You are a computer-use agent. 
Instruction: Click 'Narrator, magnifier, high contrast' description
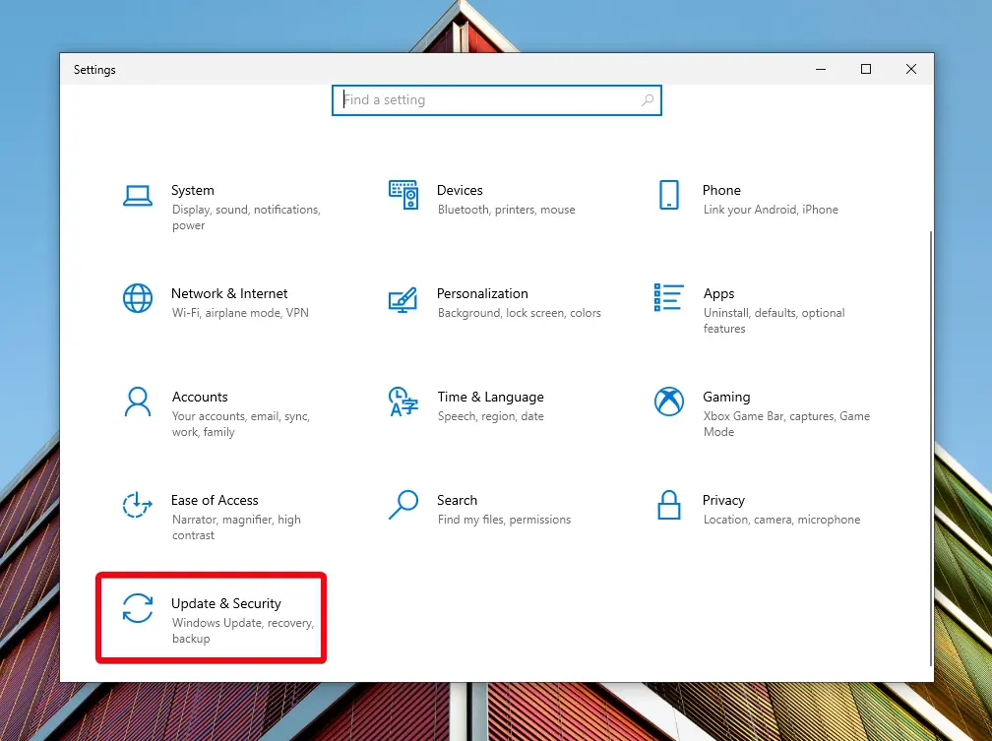236,527
